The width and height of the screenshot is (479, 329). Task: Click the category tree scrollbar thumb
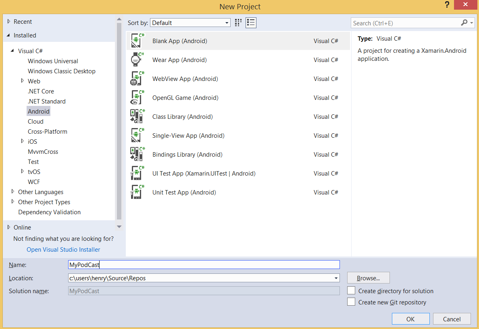click(x=119, y=121)
